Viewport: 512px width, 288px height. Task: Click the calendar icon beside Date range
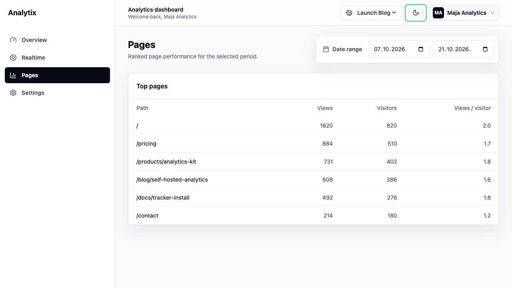click(326, 49)
